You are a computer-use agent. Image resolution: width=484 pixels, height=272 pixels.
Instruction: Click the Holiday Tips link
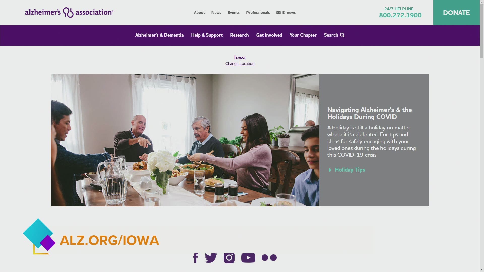tap(350, 169)
